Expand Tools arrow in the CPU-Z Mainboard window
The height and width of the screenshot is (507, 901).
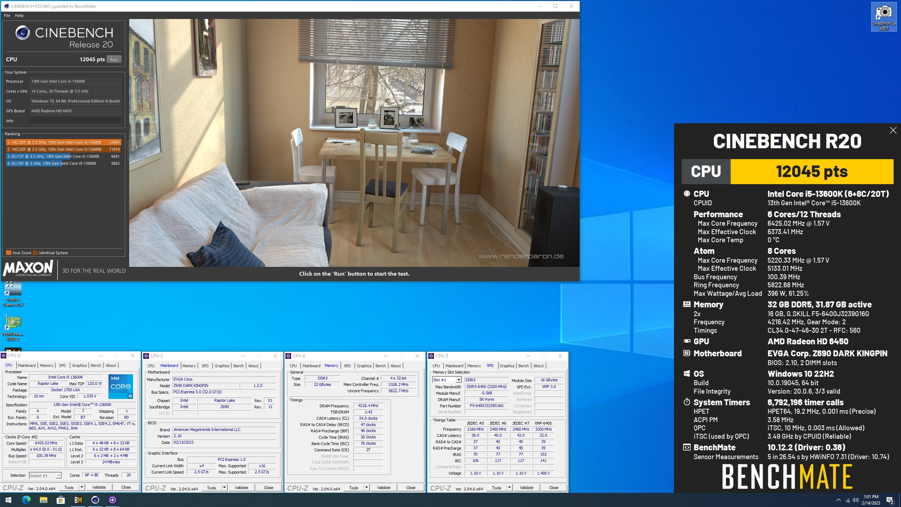224,488
